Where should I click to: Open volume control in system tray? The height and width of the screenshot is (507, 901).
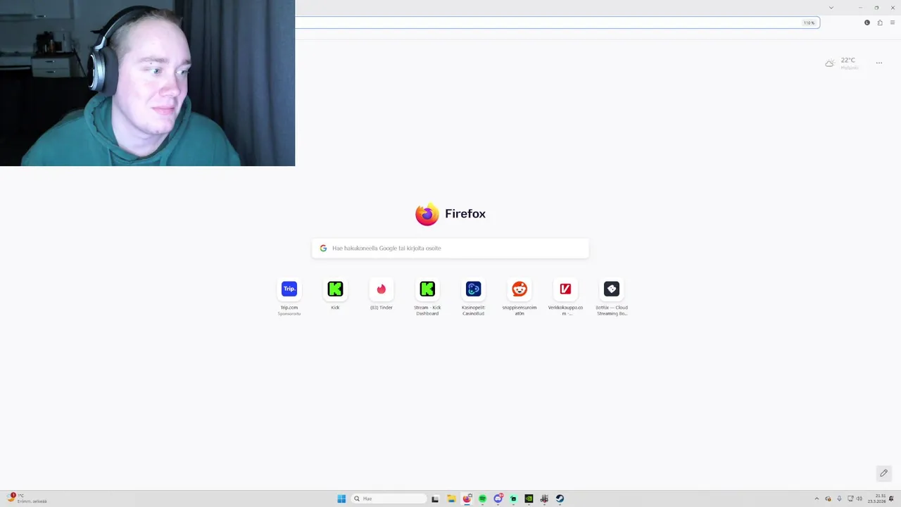859,499
